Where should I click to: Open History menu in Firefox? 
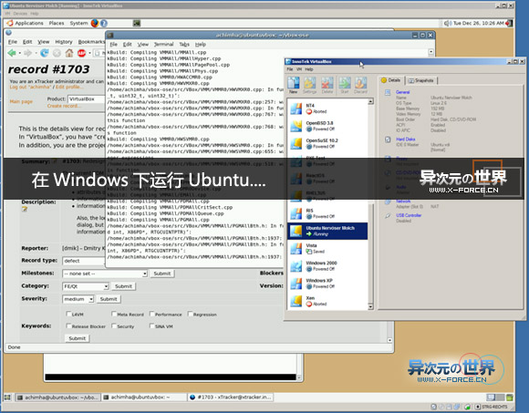pos(64,41)
